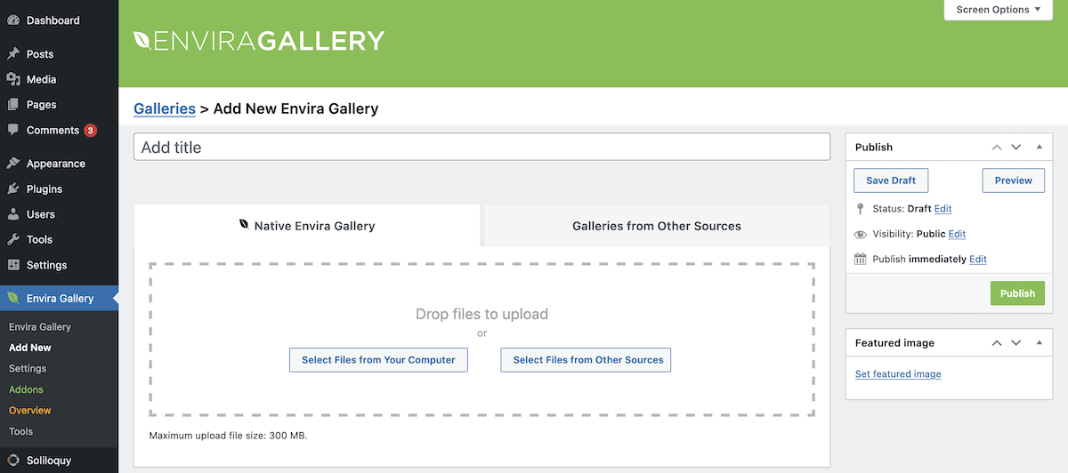Screen dimensions: 1068x473
Task: Click the Envira Gallery leaf icon in sidebar
Action: [13, 299]
